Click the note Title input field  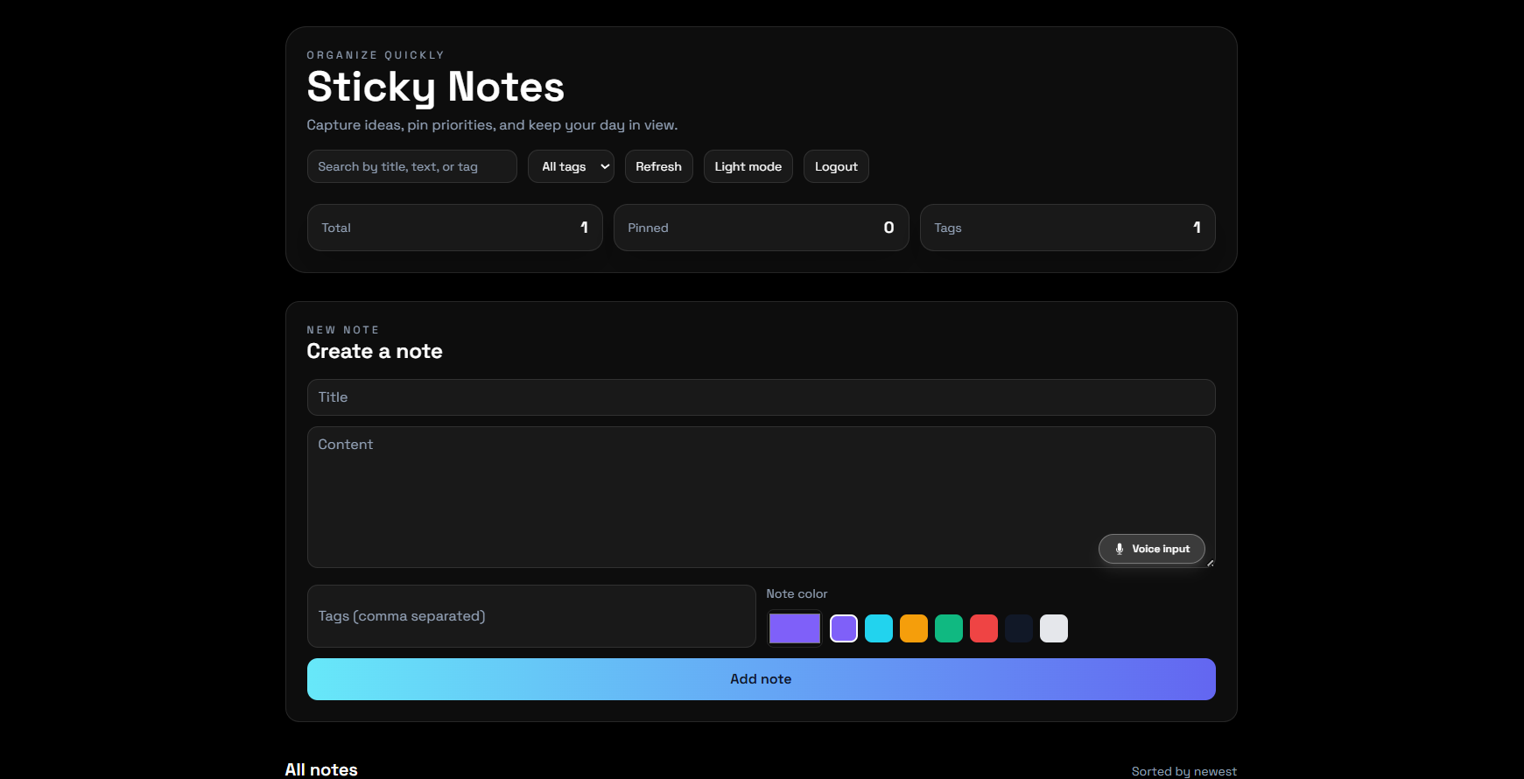point(760,397)
